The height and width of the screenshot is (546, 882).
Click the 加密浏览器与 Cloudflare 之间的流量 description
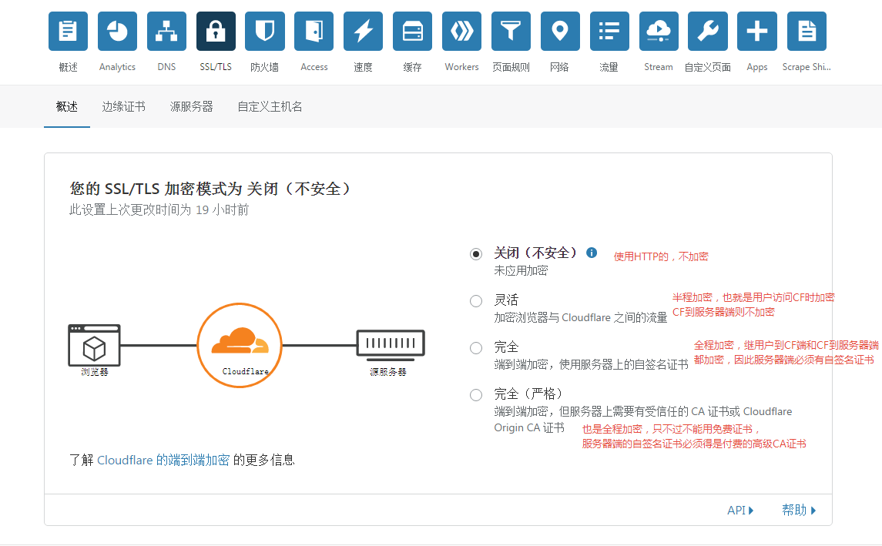pyautogui.click(x=581, y=318)
